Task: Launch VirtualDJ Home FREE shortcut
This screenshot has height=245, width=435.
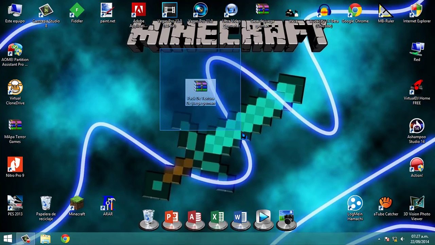Action: click(417, 93)
